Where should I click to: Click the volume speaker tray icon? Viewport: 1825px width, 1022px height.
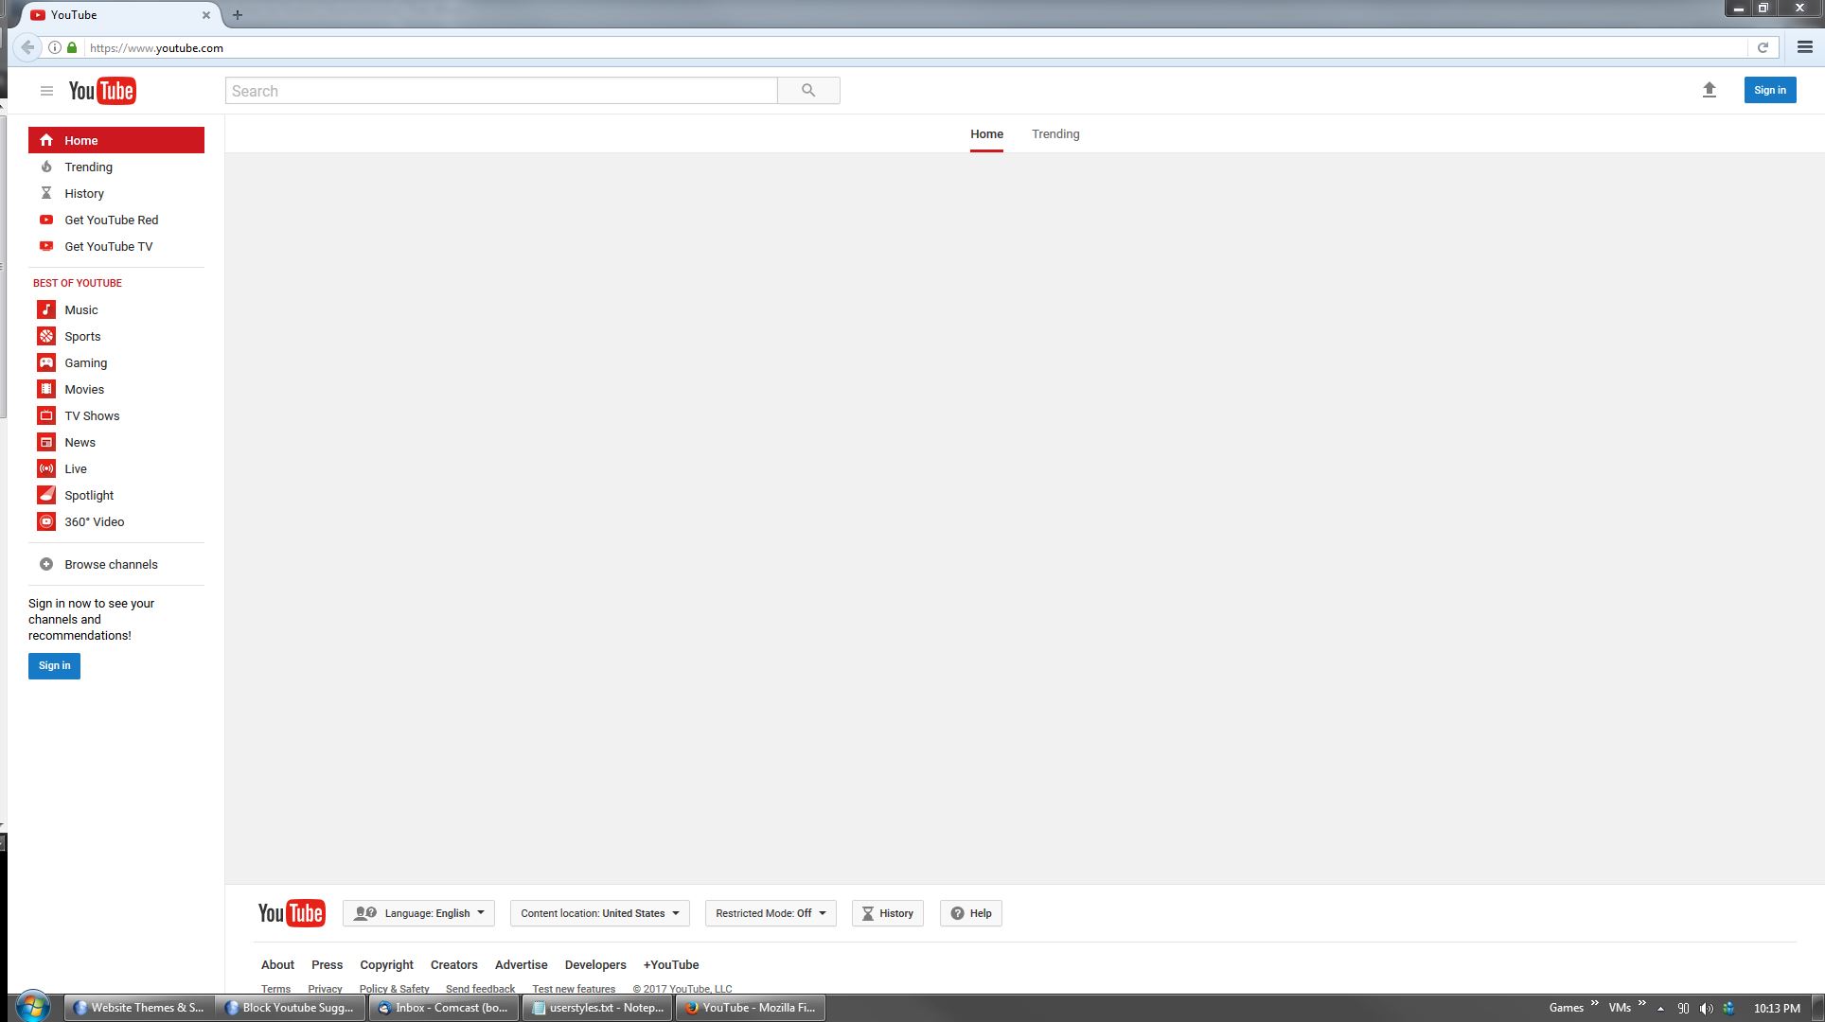[x=1706, y=1008]
